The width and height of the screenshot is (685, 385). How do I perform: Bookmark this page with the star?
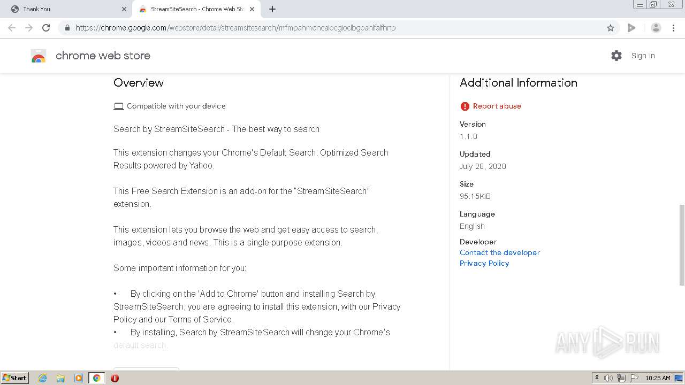[x=610, y=28]
